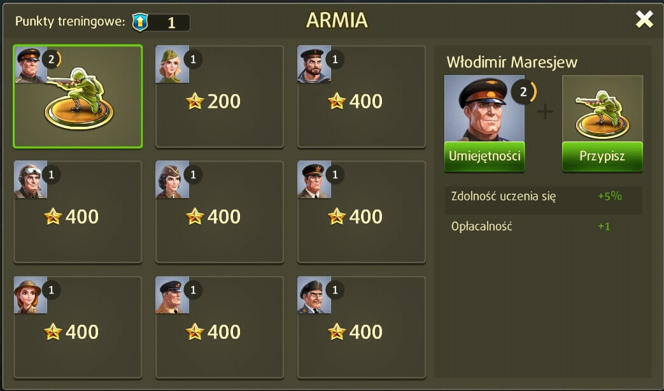
Task: Select the bearded sailor commander portrait
Action: pos(314,64)
